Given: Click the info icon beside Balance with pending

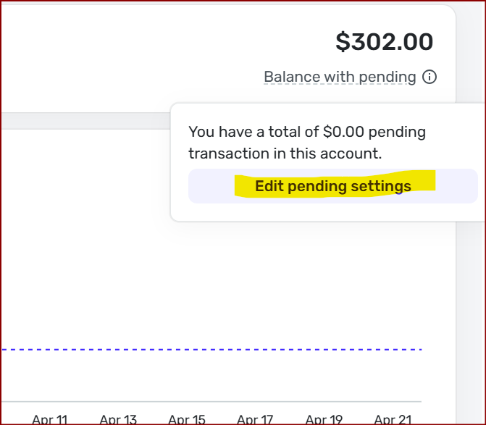Looking at the screenshot, I should pos(430,77).
